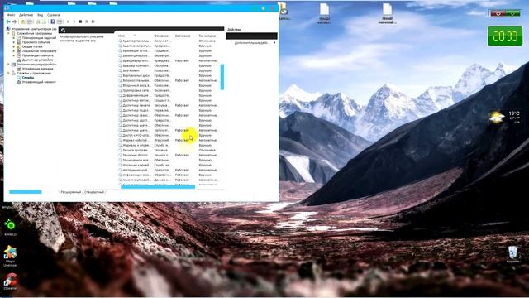This screenshot has height=298, width=529.
Task: Select the Дефрагментация service row
Action: coord(169,95)
